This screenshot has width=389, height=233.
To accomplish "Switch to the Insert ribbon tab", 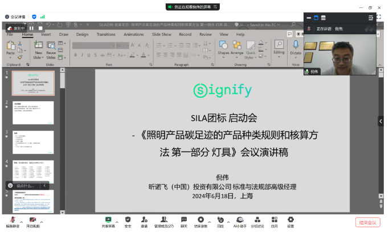I will (46, 35).
